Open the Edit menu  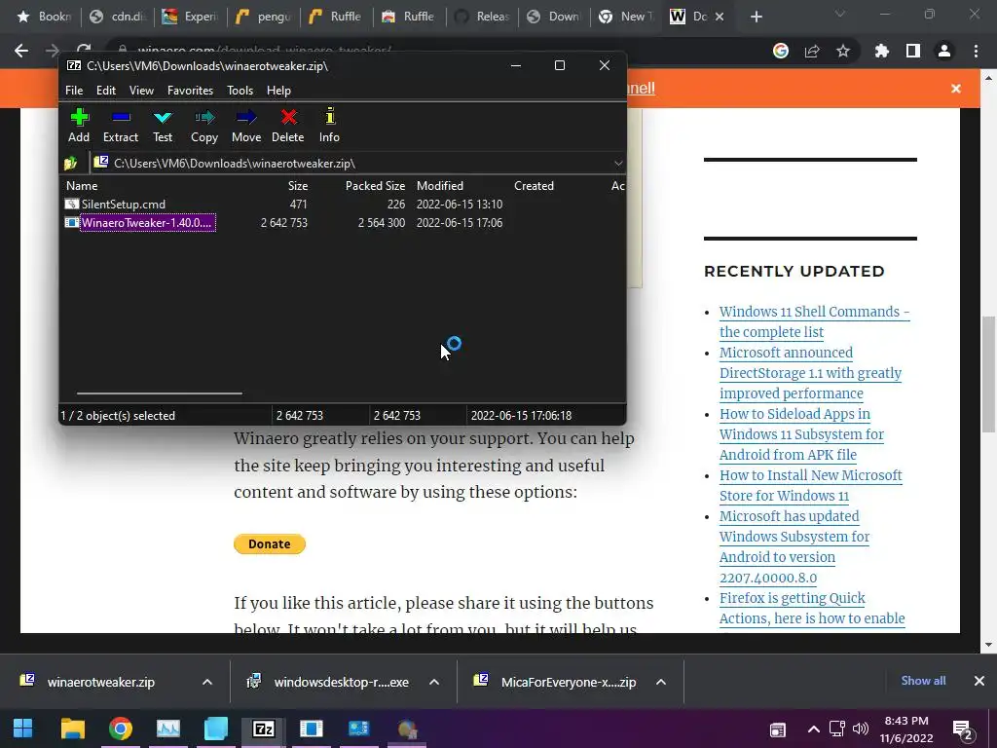click(x=105, y=91)
